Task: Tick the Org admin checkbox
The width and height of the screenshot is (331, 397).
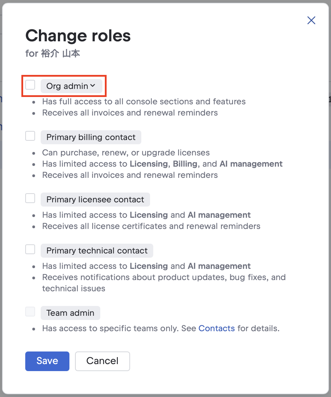Action: [31, 85]
